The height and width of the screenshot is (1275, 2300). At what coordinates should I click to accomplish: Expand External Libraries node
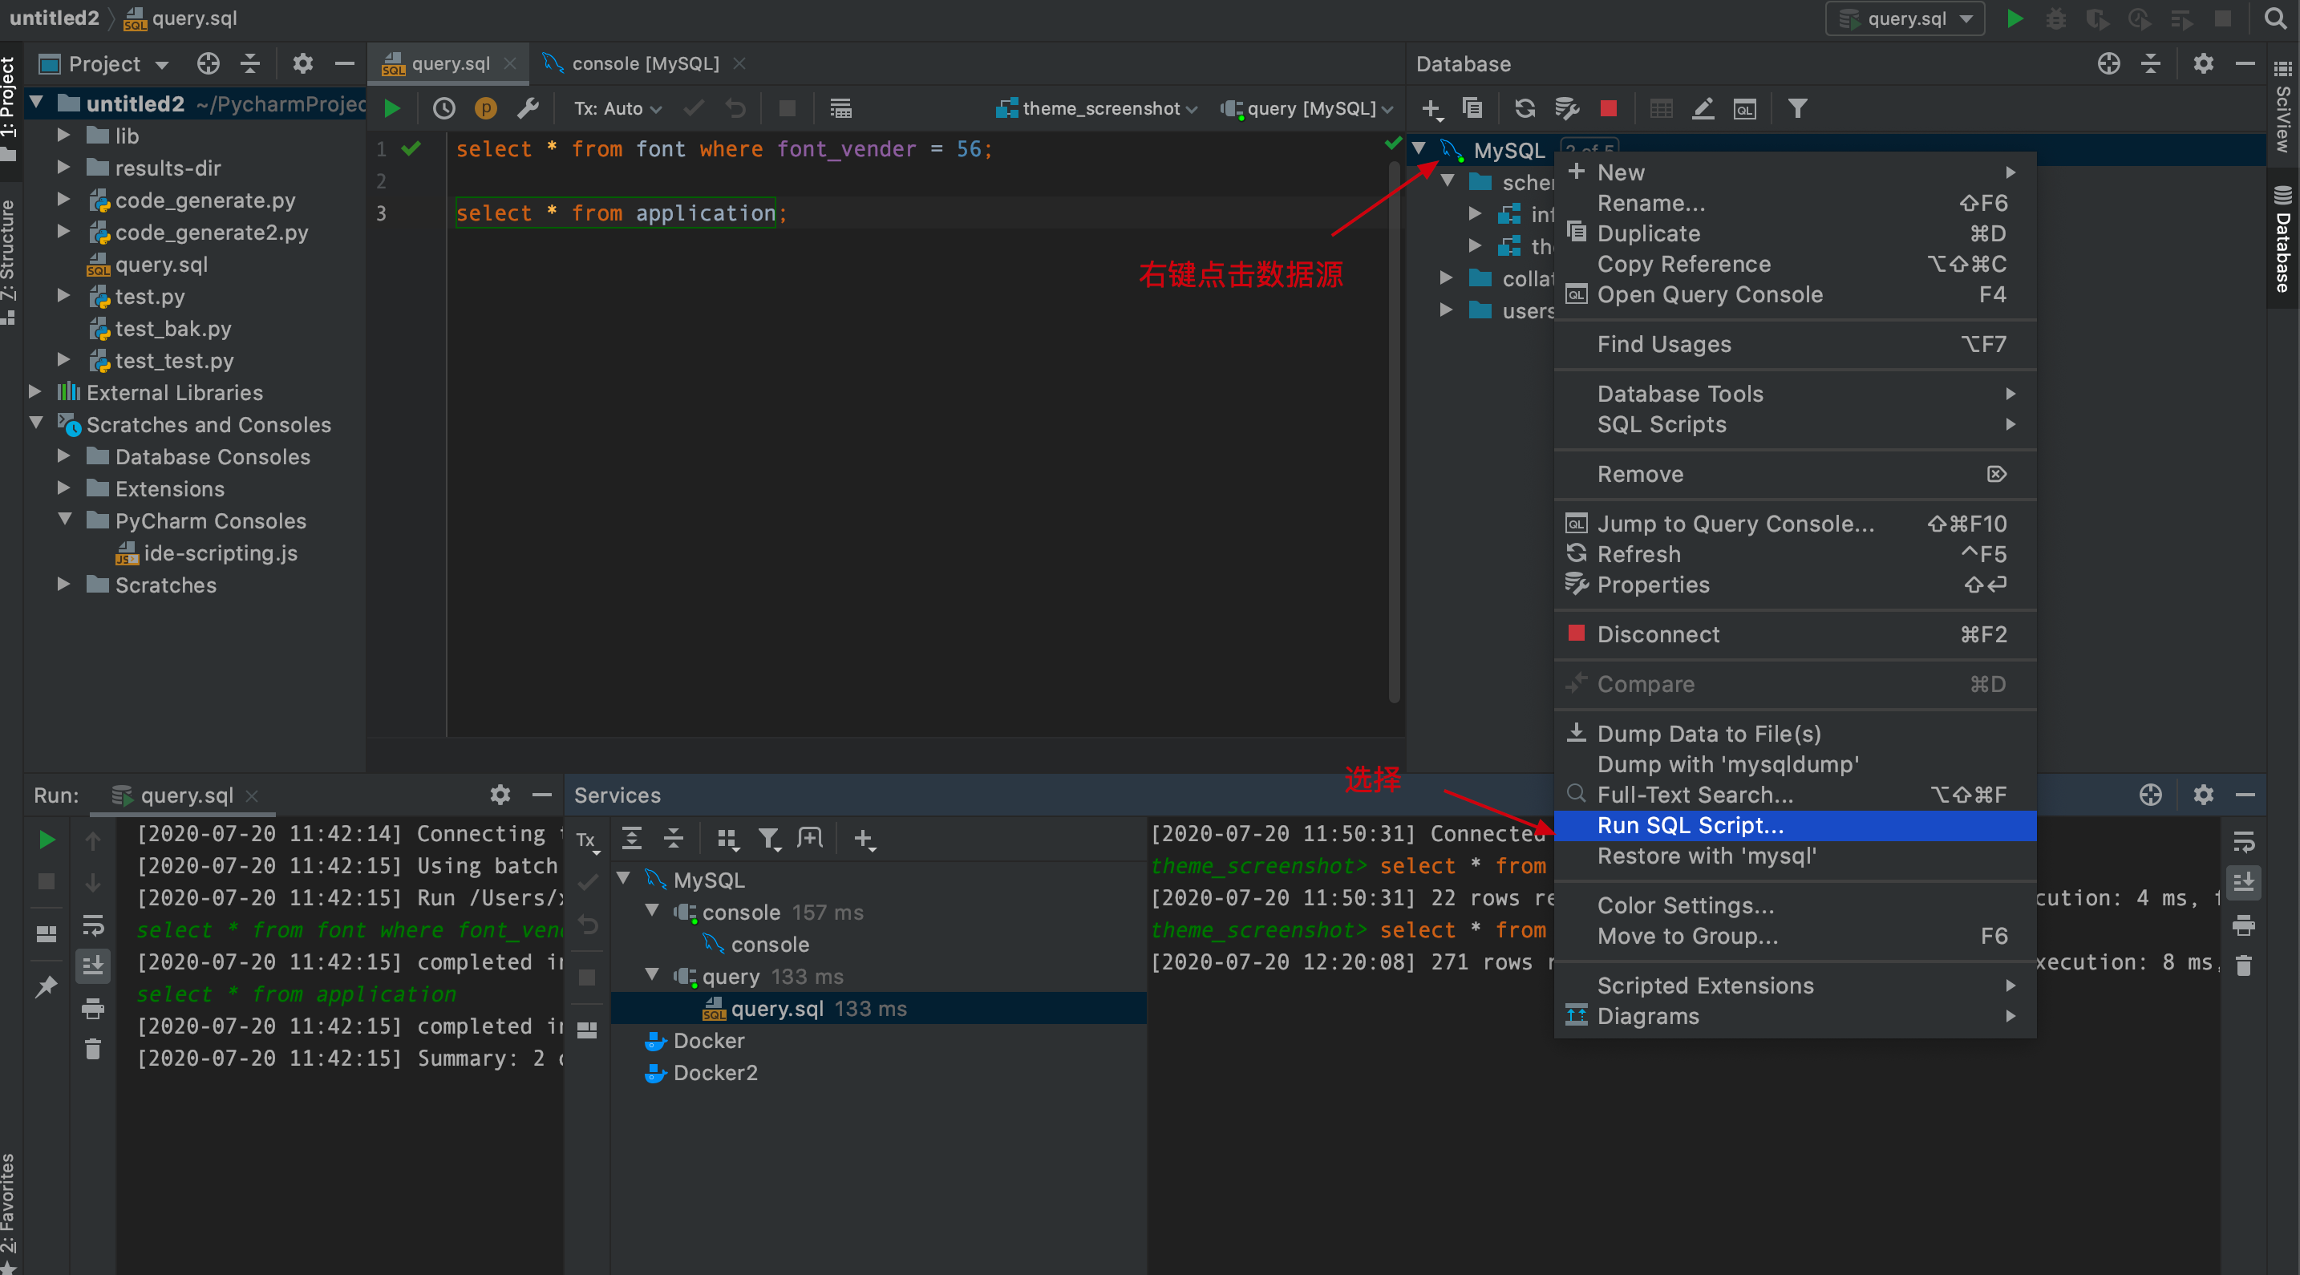[34, 392]
